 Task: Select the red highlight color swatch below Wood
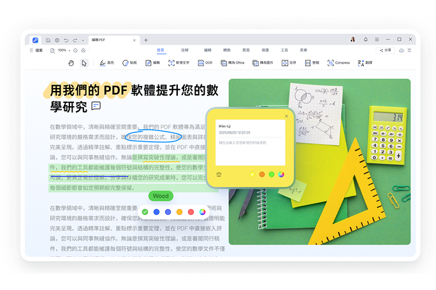pos(191,212)
